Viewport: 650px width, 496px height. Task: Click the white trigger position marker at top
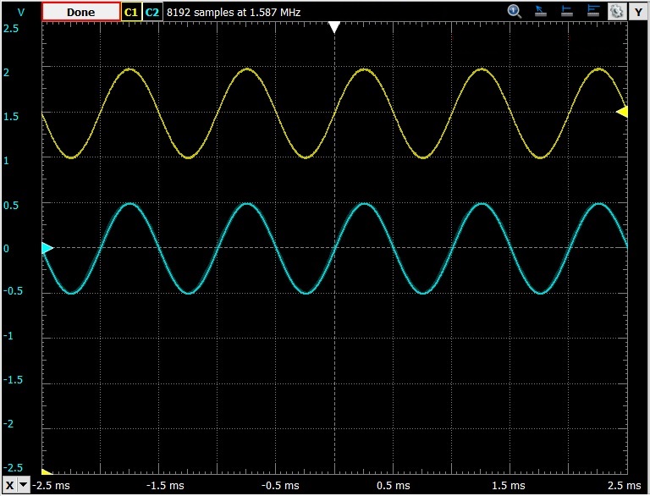pos(334,27)
